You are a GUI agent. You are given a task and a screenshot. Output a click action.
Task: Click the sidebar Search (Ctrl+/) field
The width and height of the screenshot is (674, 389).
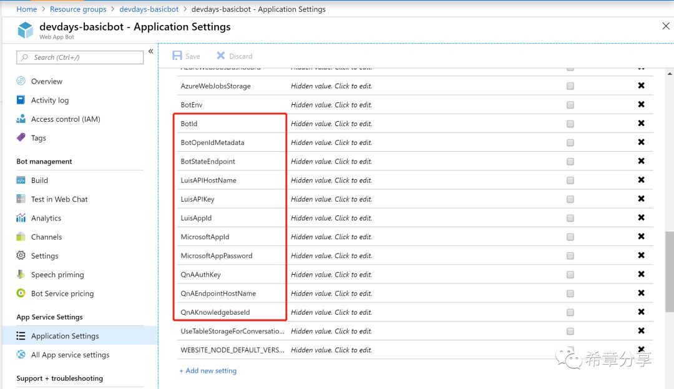tap(80, 57)
